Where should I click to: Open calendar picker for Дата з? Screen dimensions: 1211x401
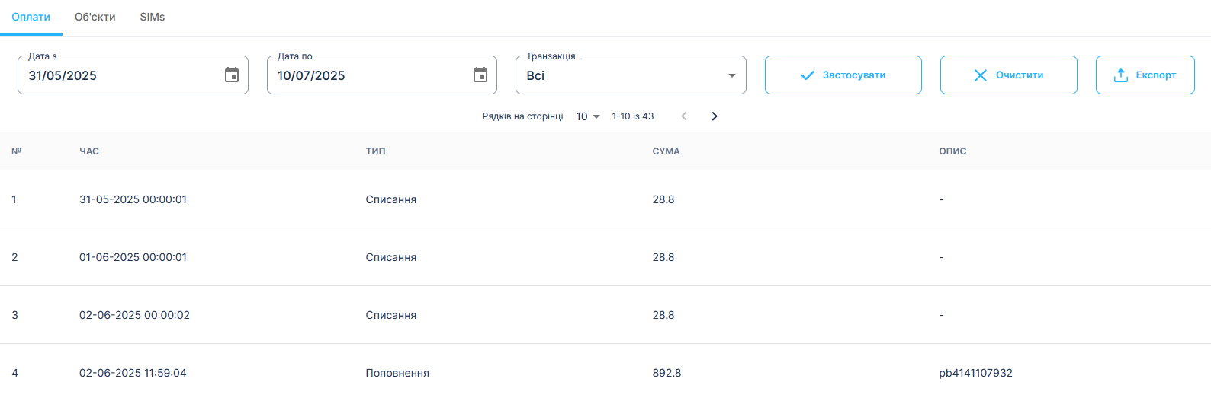232,75
